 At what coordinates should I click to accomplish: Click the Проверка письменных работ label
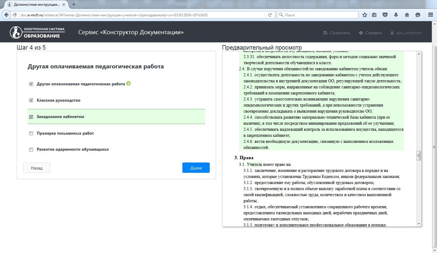65,133
